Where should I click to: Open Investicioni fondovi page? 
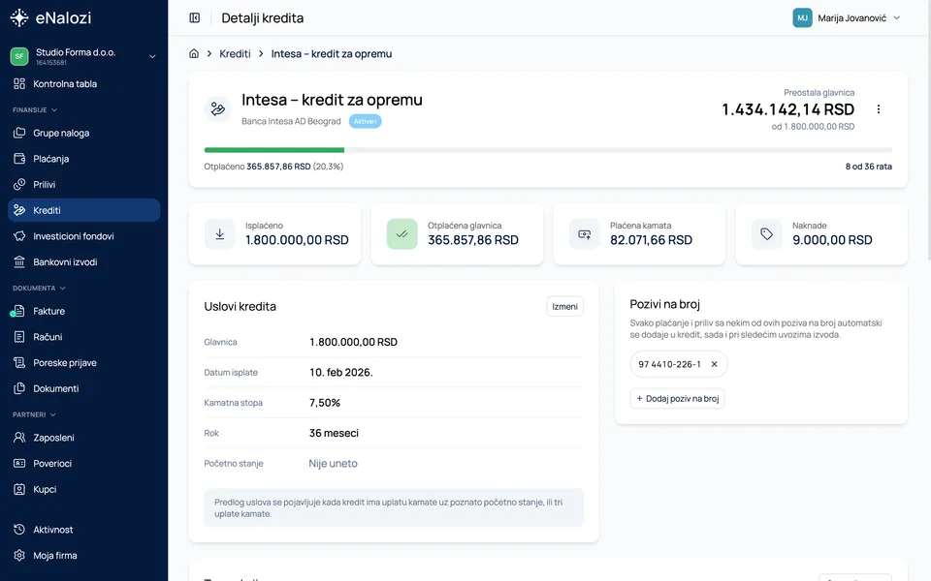click(x=83, y=236)
